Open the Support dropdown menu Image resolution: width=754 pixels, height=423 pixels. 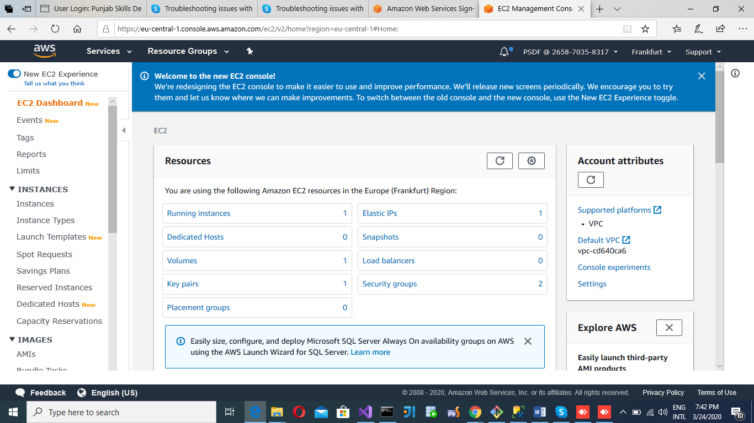(703, 52)
